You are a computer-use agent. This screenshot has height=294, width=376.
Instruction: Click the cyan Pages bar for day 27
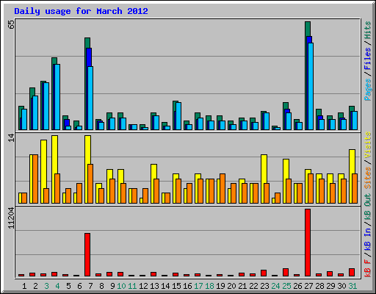click(x=311, y=86)
